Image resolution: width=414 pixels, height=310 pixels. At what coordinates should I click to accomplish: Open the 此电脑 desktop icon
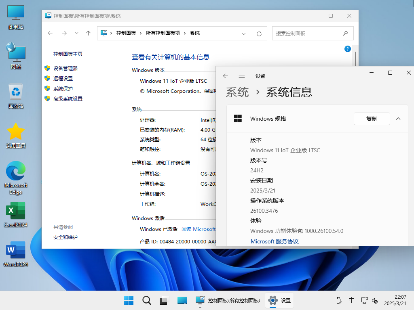(x=16, y=17)
